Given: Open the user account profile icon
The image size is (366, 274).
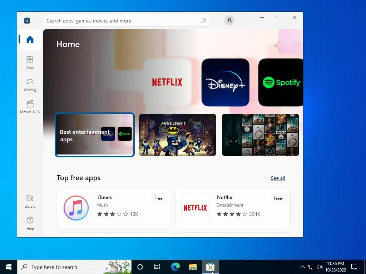Looking at the screenshot, I should coord(229,20).
